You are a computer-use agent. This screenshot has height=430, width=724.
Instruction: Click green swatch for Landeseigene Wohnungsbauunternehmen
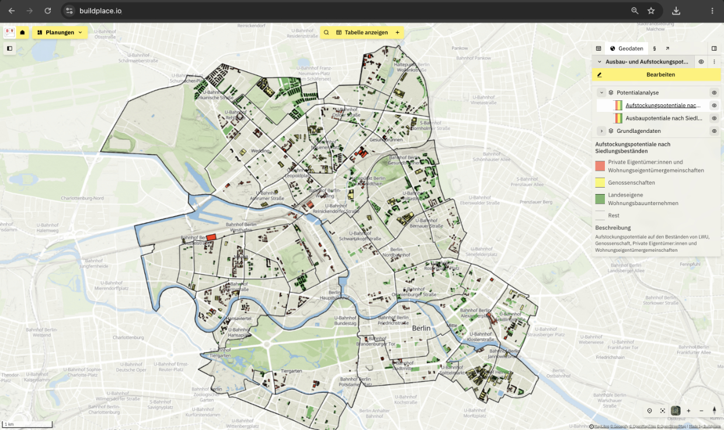pos(600,199)
